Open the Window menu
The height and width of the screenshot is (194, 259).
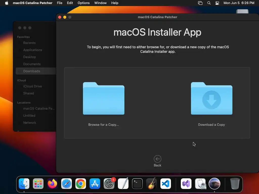click(x=100, y=3)
